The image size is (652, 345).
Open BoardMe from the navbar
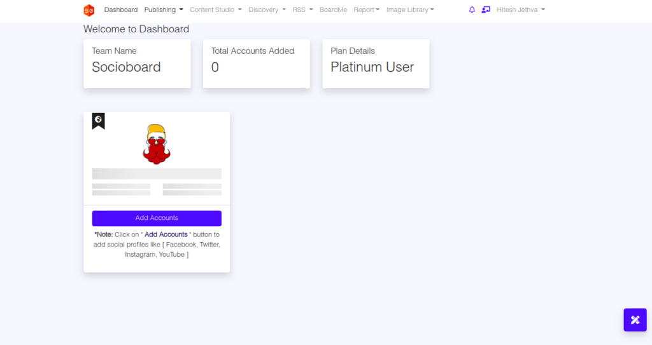[x=333, y=10]
